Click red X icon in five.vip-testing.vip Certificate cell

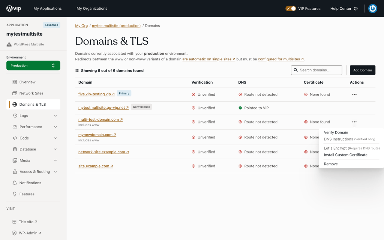click(306, 94)
